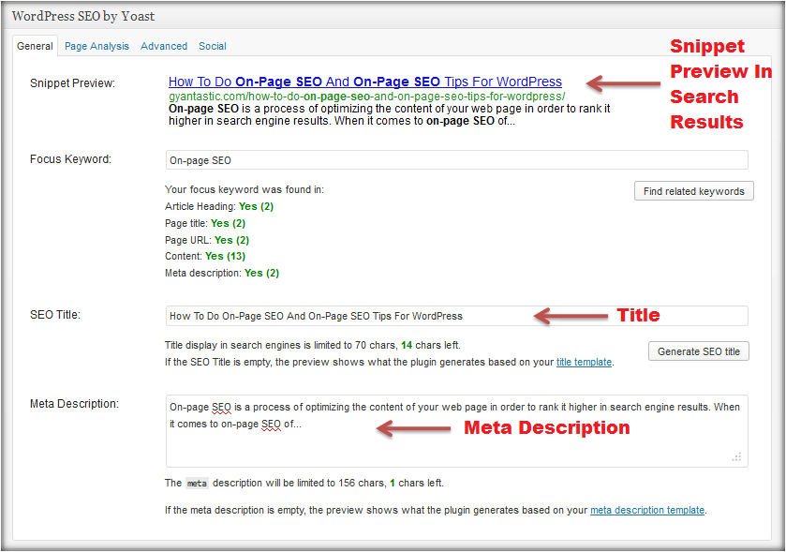Click the 'Content: Yes (13)' line

click(x=205, y=256)
